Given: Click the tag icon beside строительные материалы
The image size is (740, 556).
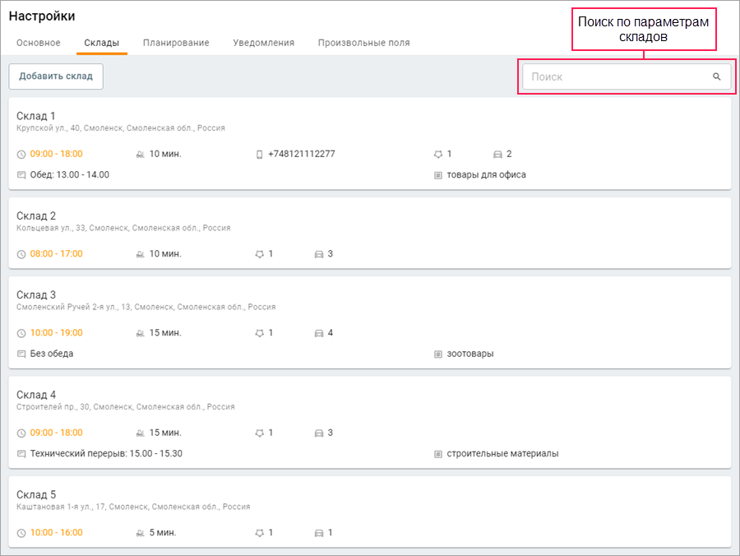Looking at the screenshot, I should click(438, 454).
